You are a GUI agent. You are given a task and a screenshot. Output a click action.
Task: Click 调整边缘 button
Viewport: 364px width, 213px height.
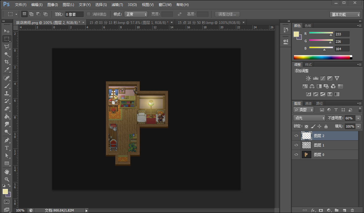coord(227,14)
